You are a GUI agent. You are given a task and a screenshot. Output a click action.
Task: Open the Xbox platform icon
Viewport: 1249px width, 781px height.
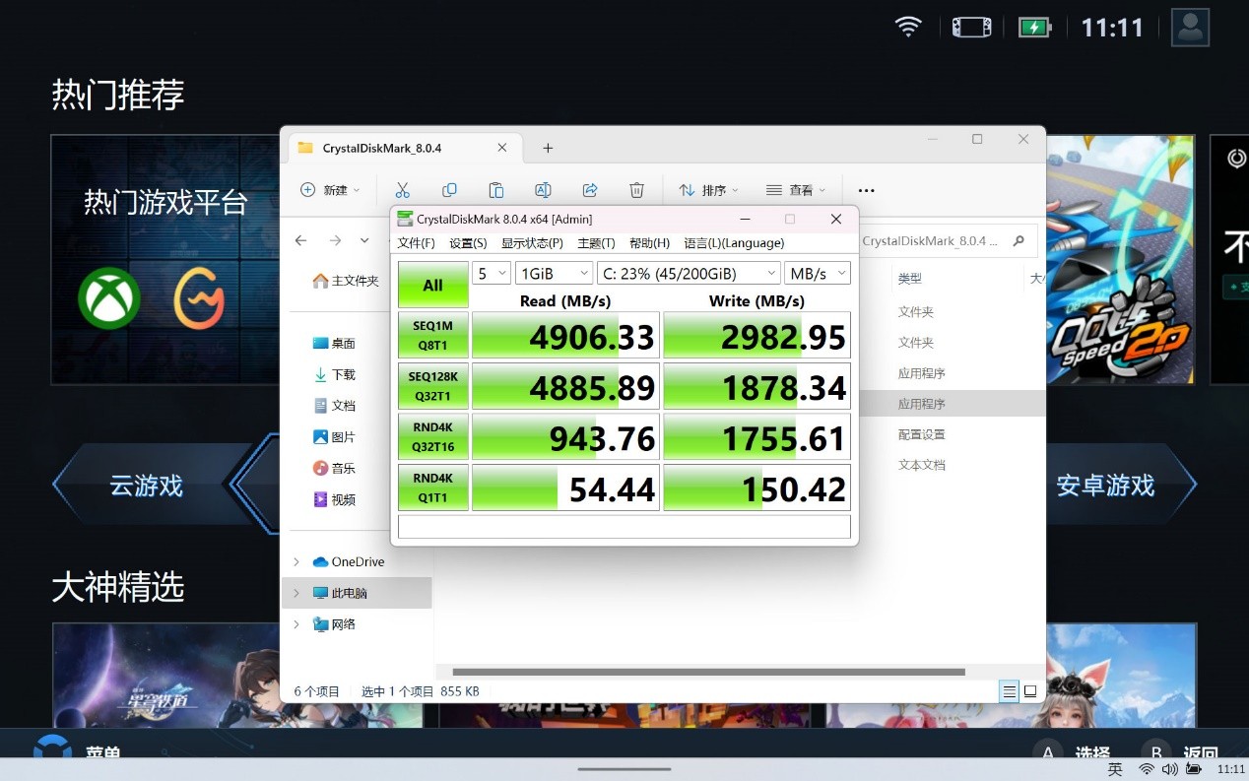pos(109,298)
